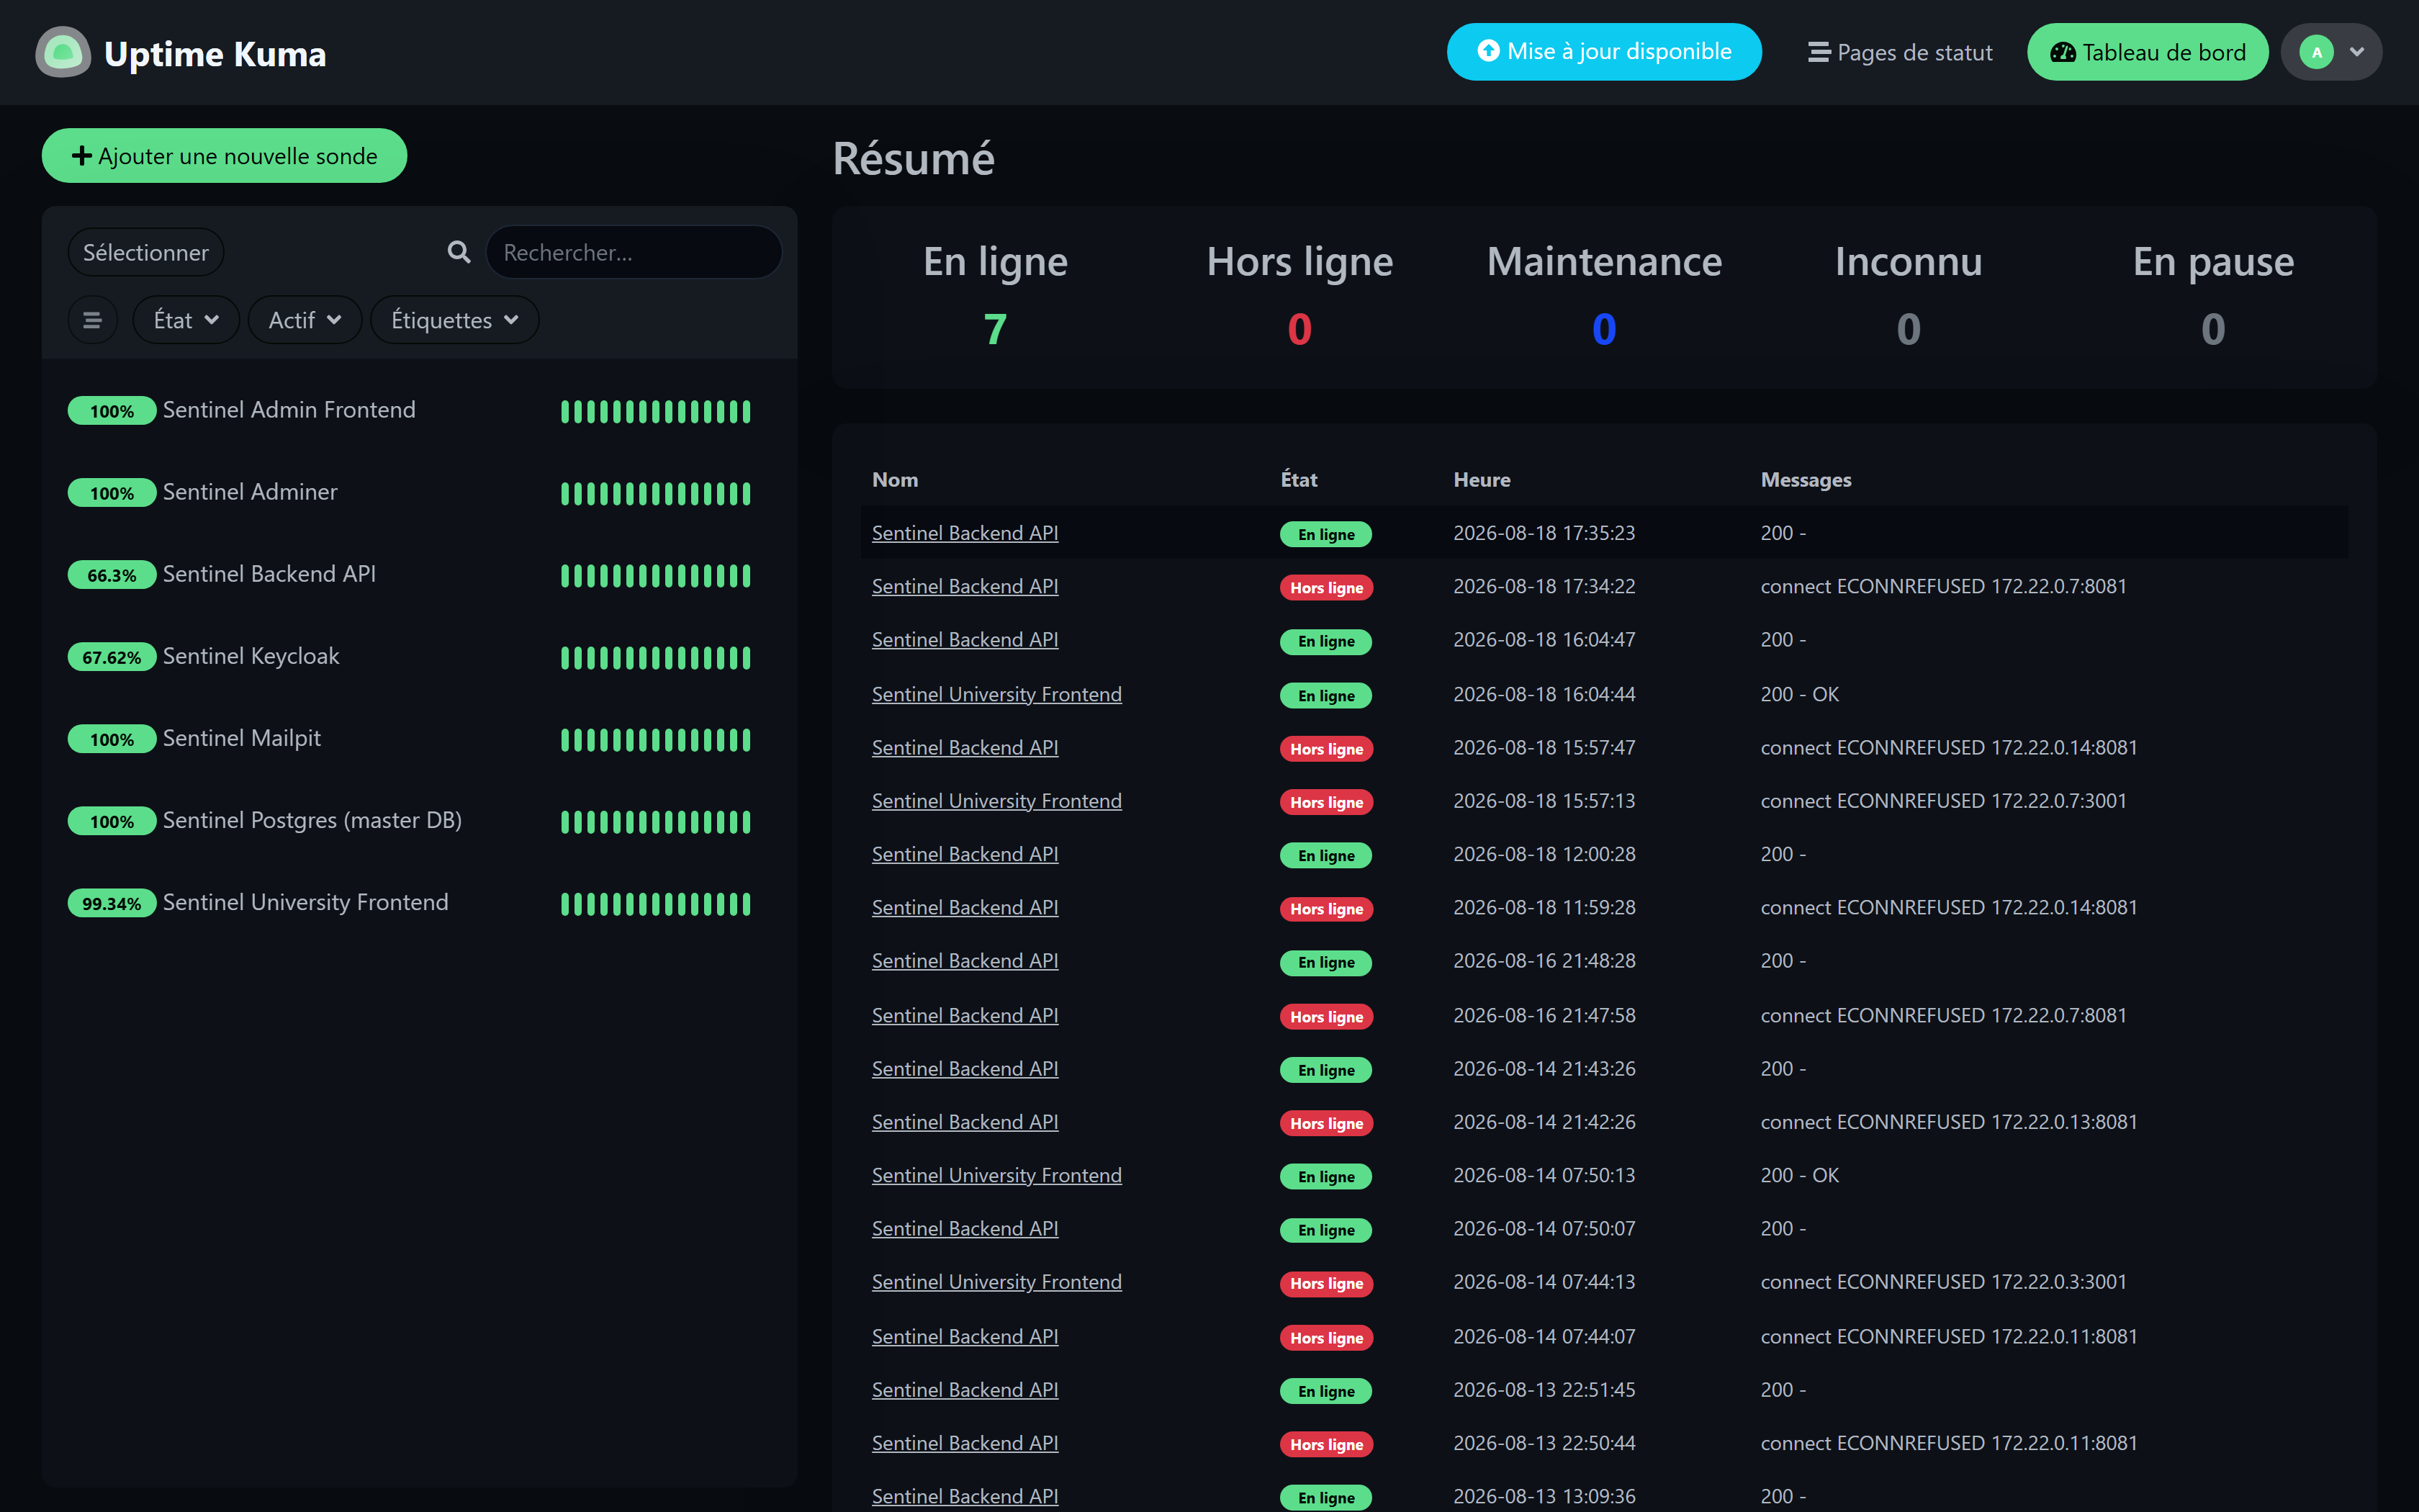Viewport: 2419px width, 1512px height.
Task: Click Ajouter une nouvelle sonde
Action: pyautogui.click(x=224, y=156)
